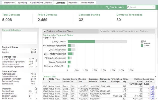Open the Operator search magnifier icon

tap(36, 89)
